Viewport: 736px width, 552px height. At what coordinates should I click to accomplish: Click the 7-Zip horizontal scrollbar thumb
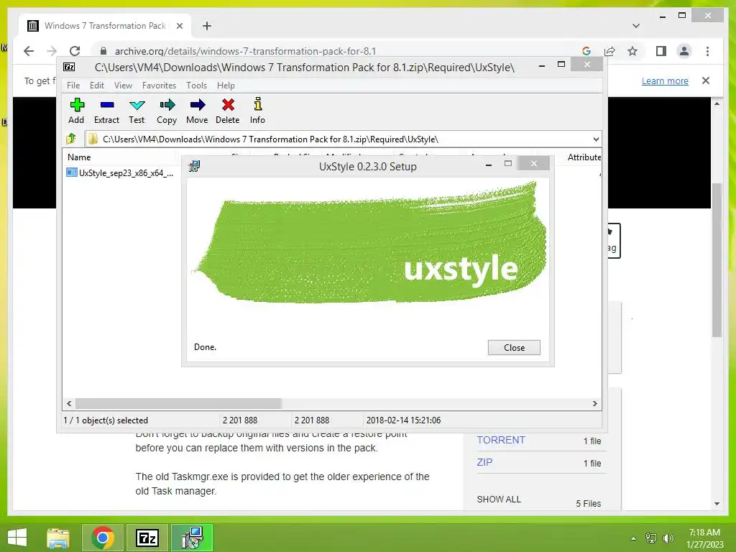tap(178, 403)
